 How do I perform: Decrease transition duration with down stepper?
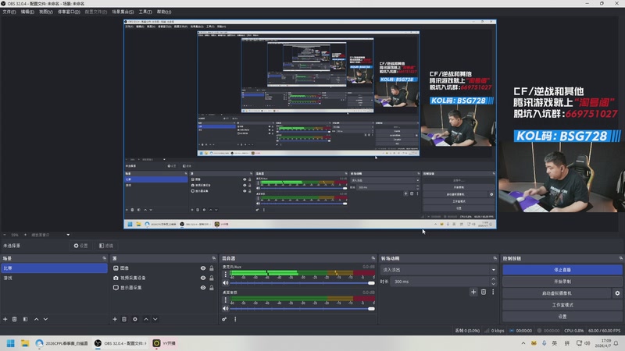tap(494, 284)
